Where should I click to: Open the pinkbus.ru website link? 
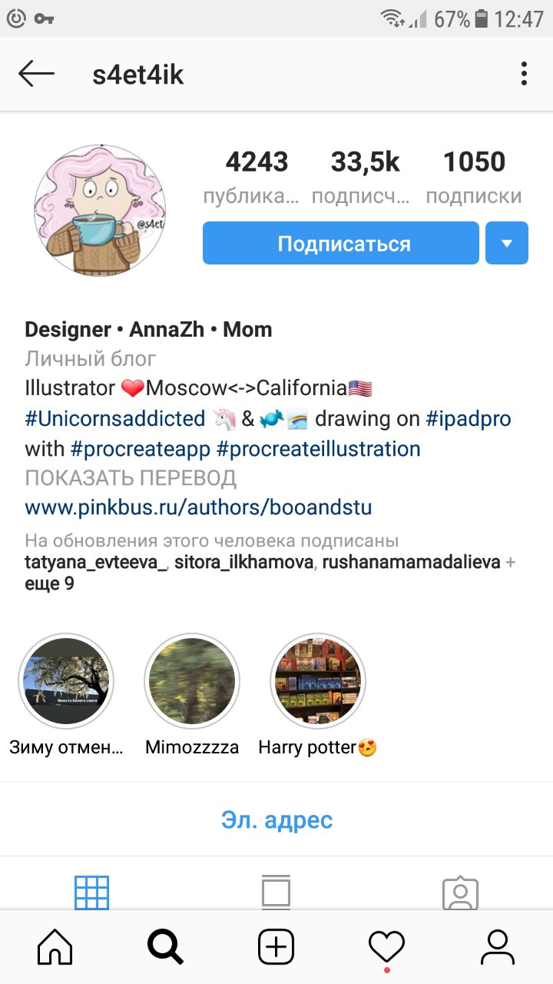(x=198, y=507)
